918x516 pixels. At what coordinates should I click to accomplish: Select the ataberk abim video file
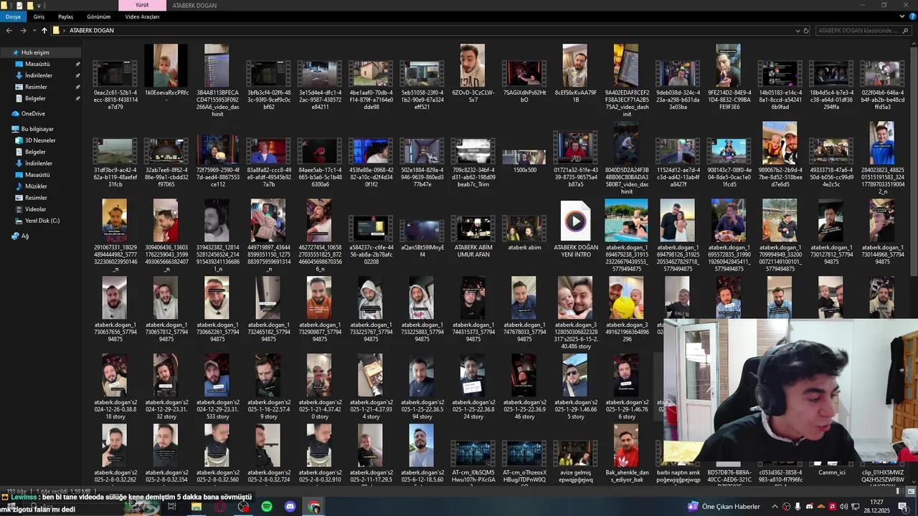pos(524,233)
